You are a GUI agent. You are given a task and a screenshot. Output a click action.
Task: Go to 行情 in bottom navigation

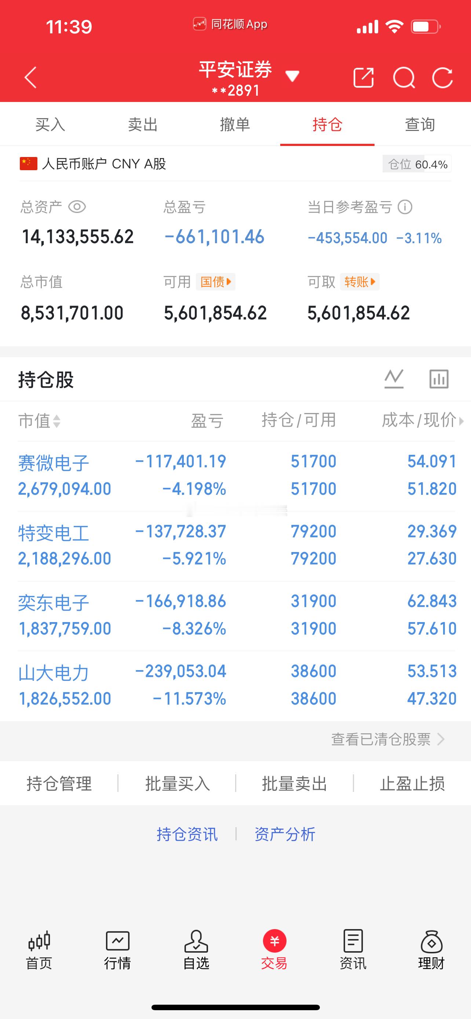click(117, 950)
